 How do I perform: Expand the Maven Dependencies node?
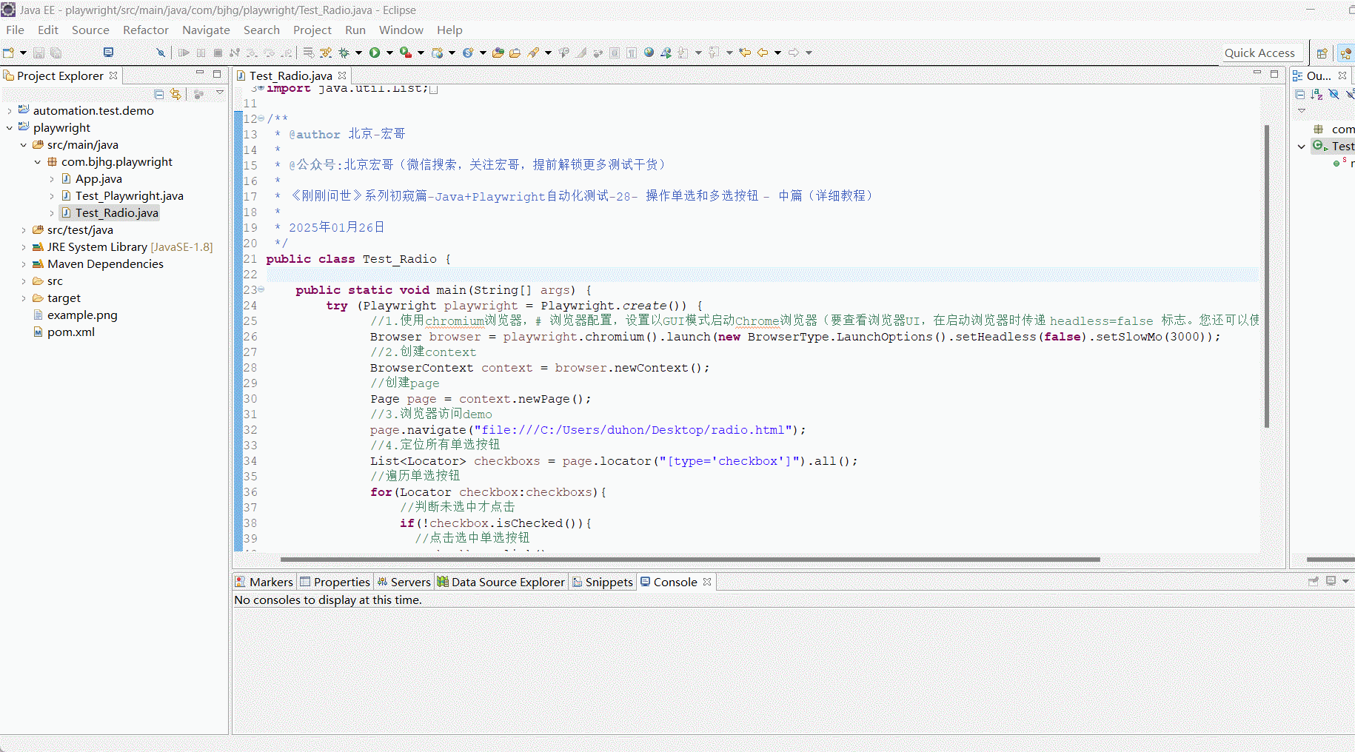23,264
